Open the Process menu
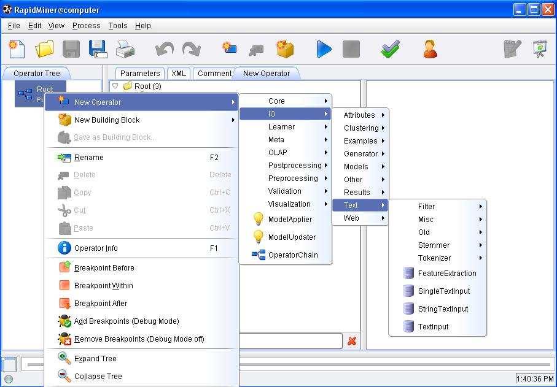This screenshot has height=387, width=557. [87, 26]
